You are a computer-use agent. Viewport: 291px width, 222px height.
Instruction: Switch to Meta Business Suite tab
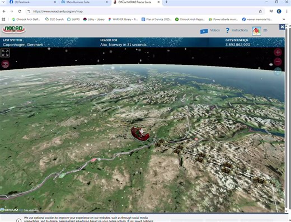84,2
